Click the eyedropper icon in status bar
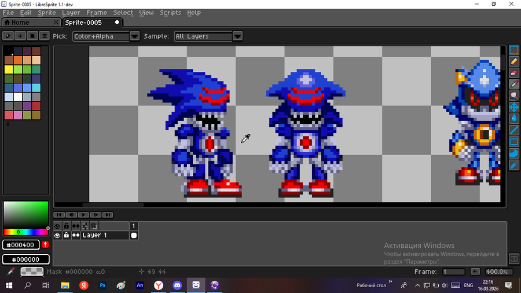 (10, 272)
